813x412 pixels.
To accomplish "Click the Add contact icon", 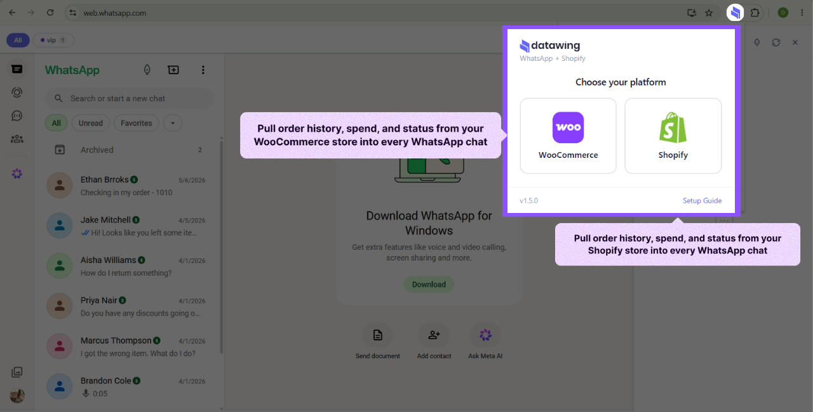I will 434,335.
